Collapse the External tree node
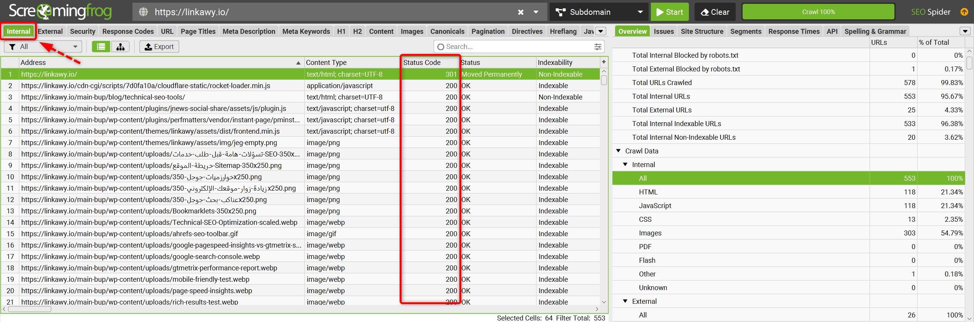The width and height of the screenshot is (974, 322). click(x=625, y=301)
